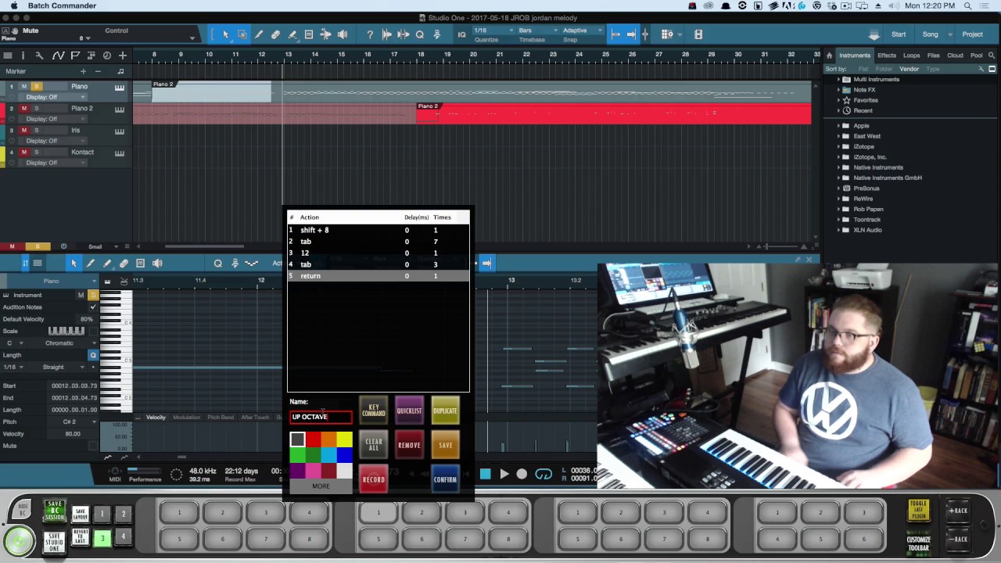Toggle the editor Q quantize length button
Screen dimensions: 1001x563
[x=93, y=355]
